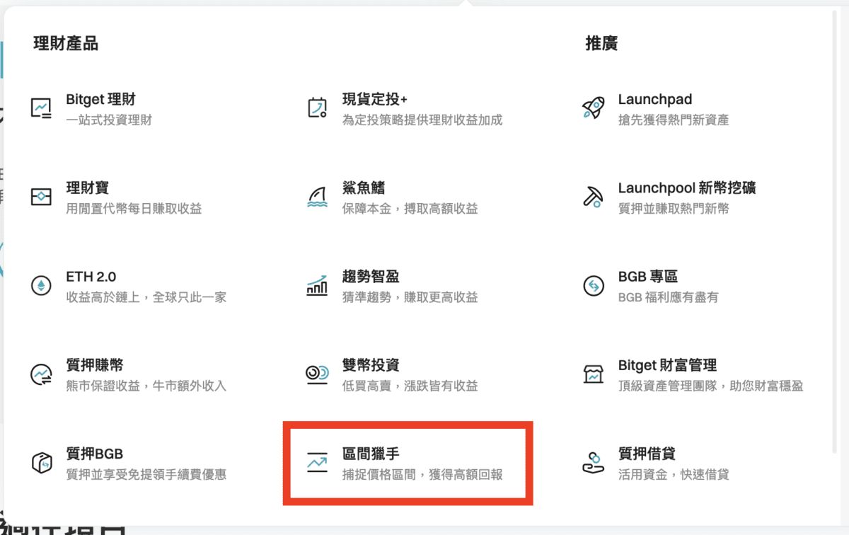Viewport: 849px width, 535px height.
Task: Go to BGB 專區 link
Action: [648, 277]
